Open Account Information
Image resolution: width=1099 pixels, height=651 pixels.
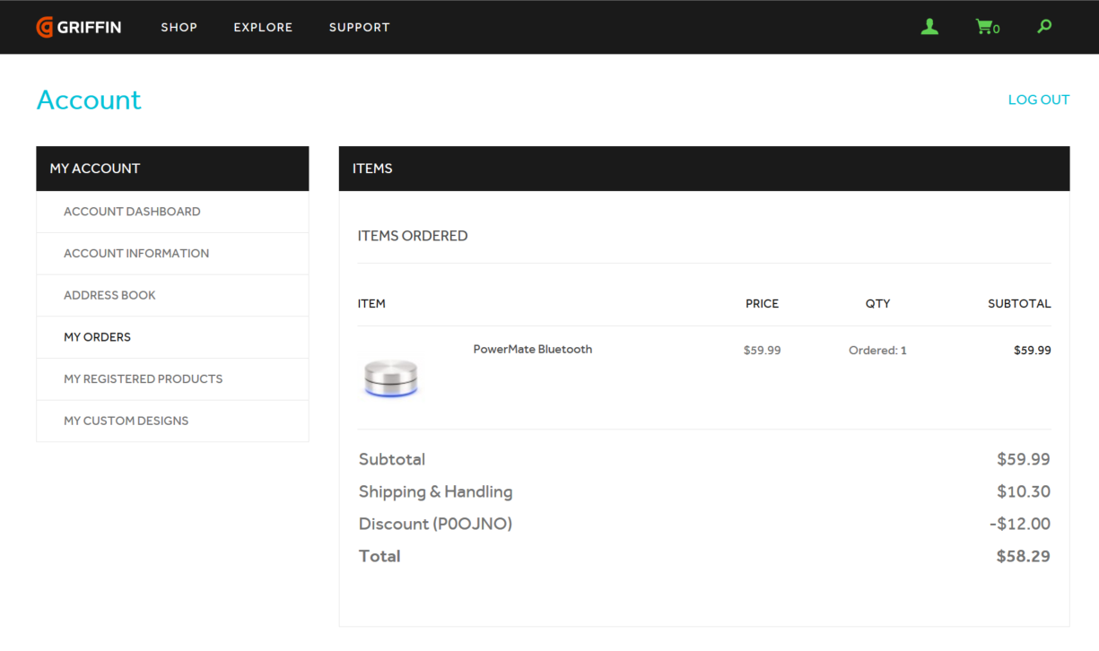pyautogui.click(x=172, y=254)
